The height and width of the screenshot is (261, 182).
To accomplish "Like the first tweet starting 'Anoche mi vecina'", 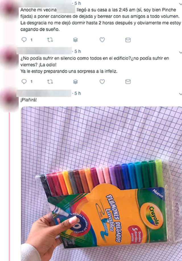I will tap(102, 40).
